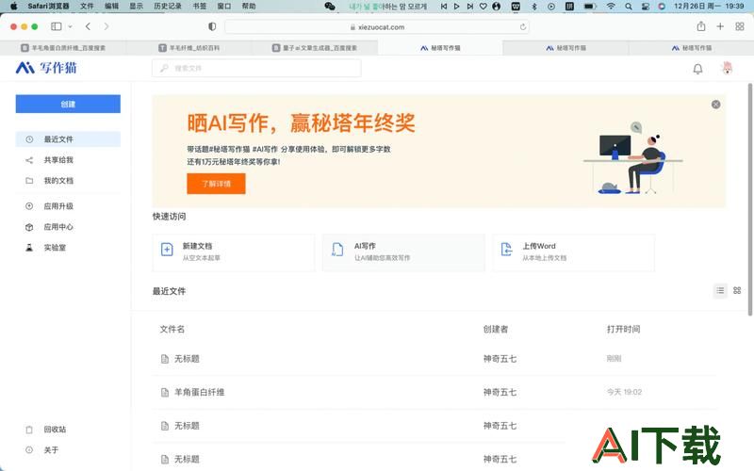Focus the 搜索文件 search box
Image resolution: width=754 pixels, height=471 pixels.
pyautogui.click(x=256, y=68)
